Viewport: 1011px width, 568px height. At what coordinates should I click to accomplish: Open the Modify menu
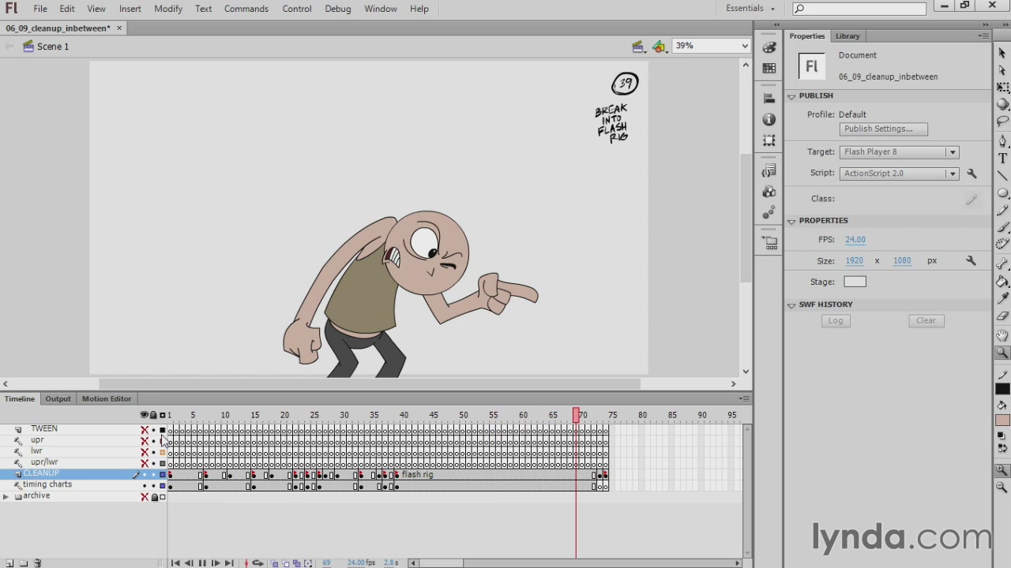(168, 9)
